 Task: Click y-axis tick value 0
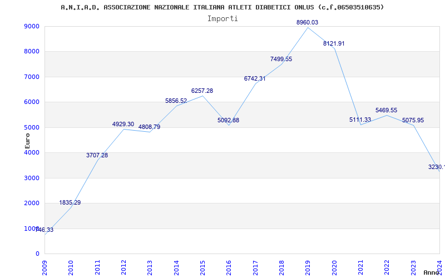[38, 254]
